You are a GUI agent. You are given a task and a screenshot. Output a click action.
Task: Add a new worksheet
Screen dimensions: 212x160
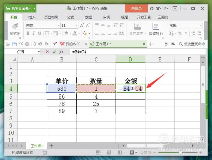(51, 146)
